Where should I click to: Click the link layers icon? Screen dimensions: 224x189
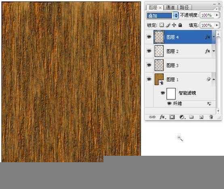coord(152,117)
